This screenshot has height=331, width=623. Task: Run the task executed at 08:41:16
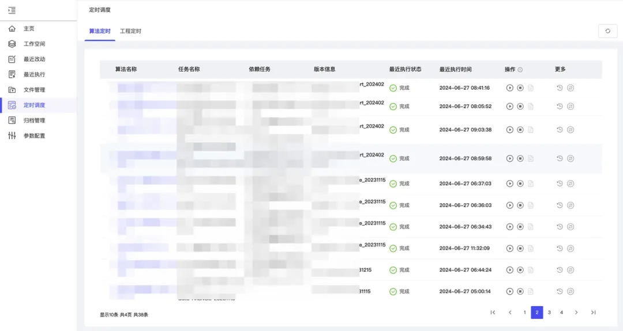click(509, 88)
